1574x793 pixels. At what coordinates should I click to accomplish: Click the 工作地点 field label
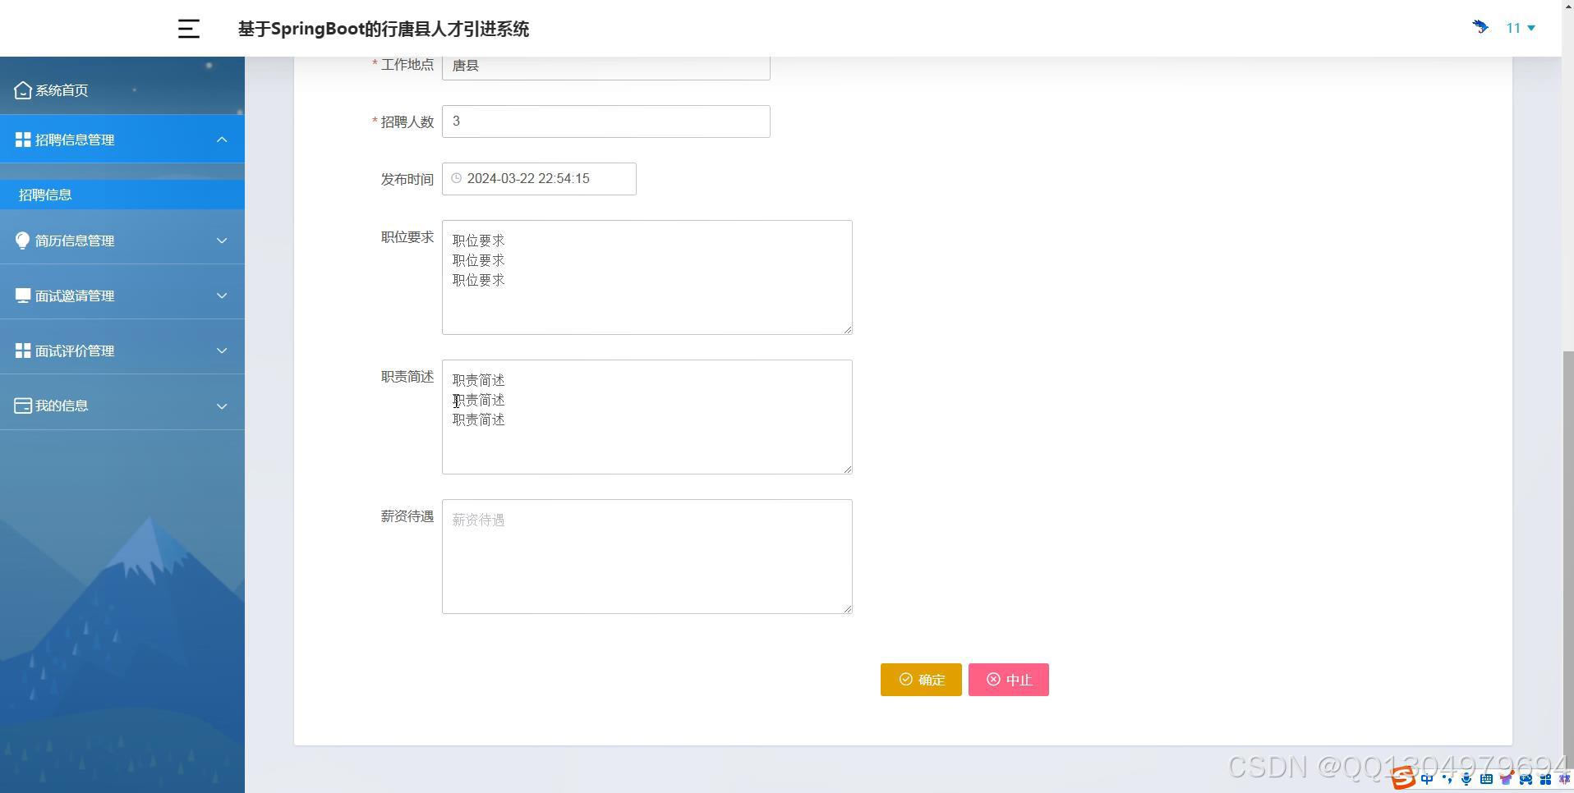[407, 65]
